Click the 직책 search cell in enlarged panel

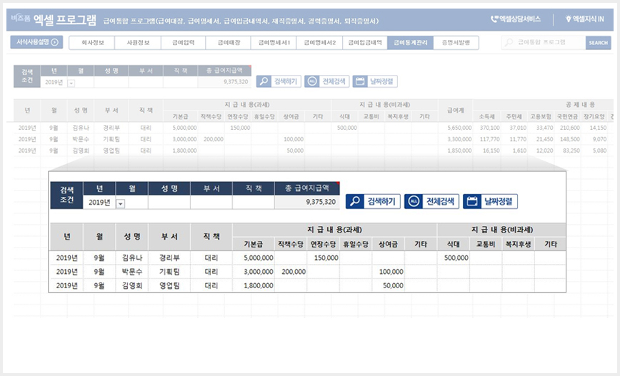pos(254,202)
